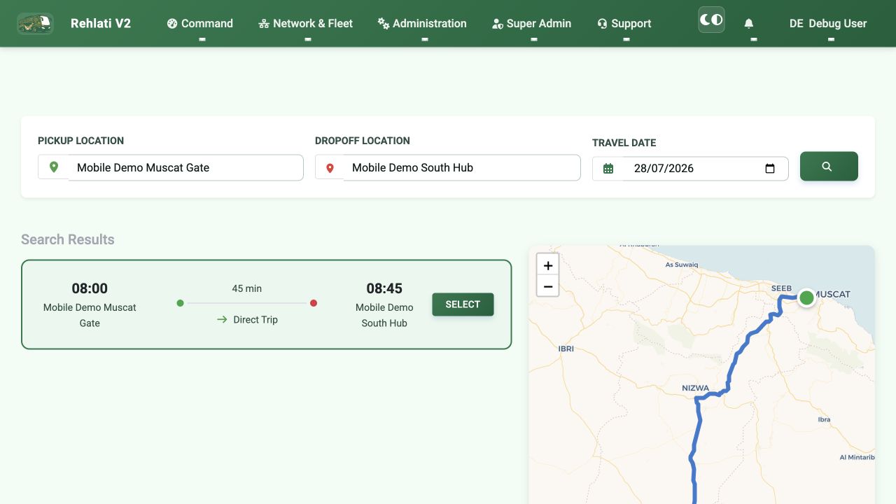Click the 08:45 arrival time
The image size is (896, 504).
(384, 288)
